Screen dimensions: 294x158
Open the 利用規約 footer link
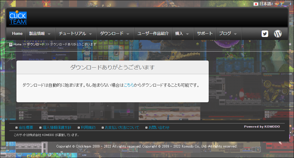pos(88,128)
